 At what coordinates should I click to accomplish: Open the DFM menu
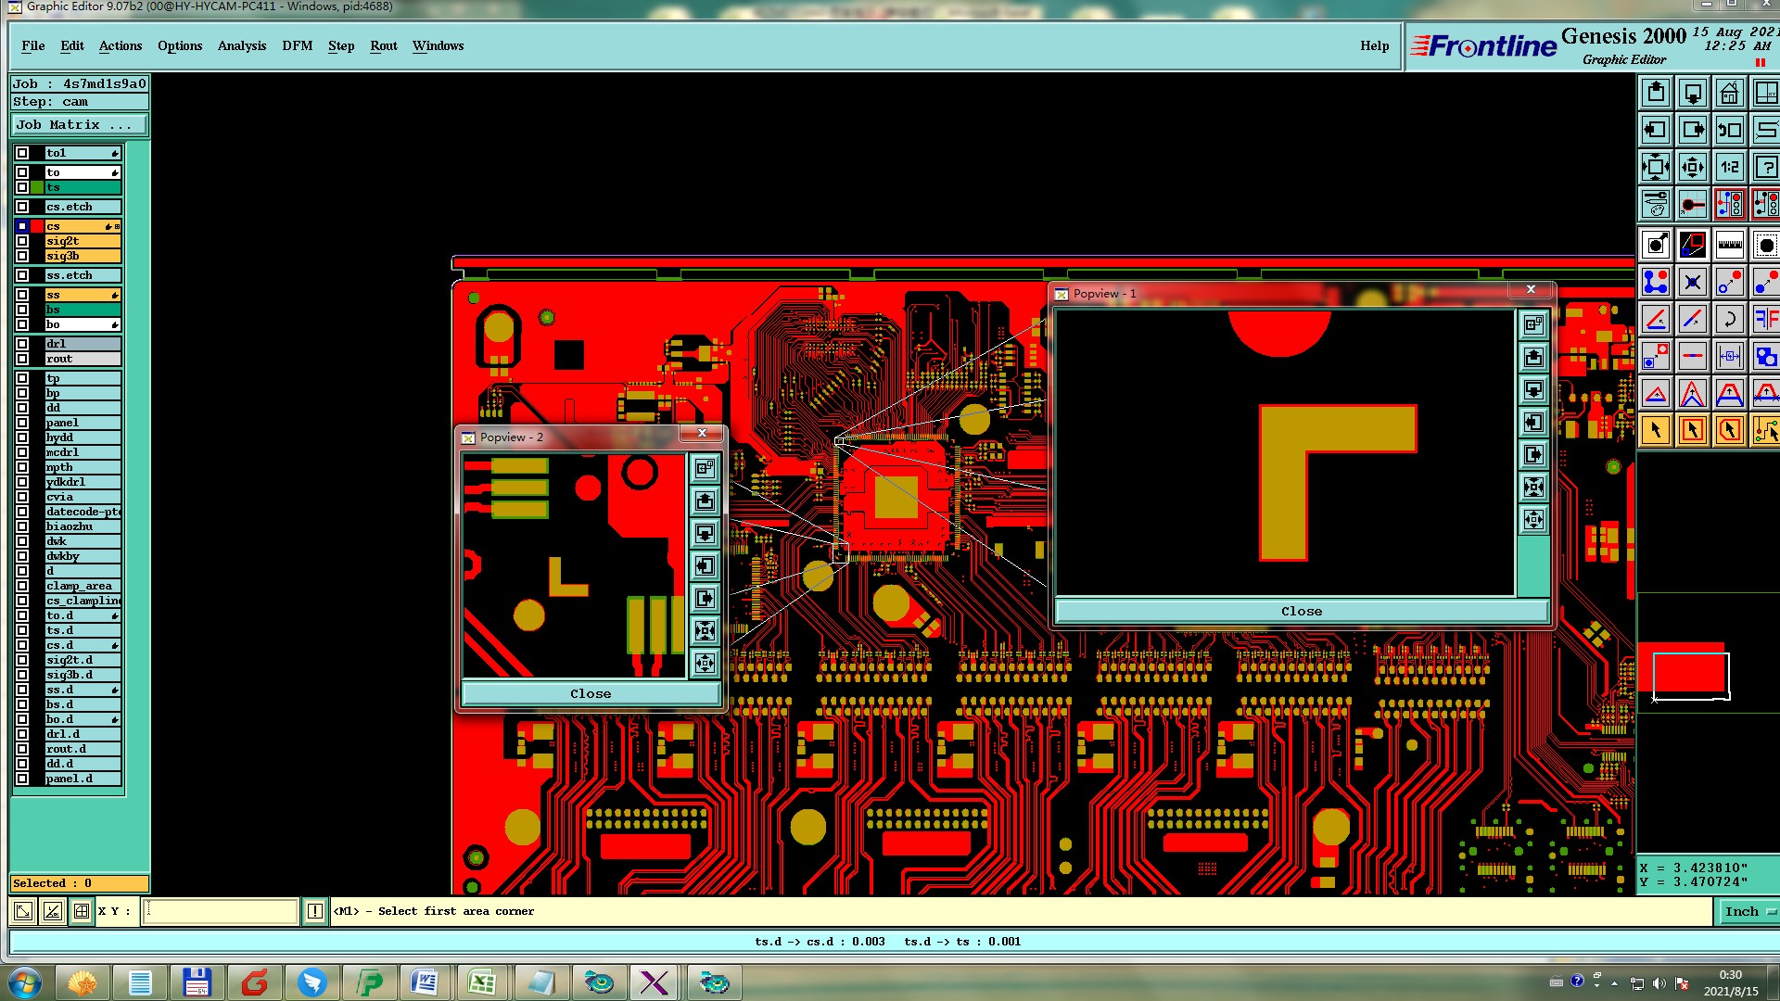297,45
